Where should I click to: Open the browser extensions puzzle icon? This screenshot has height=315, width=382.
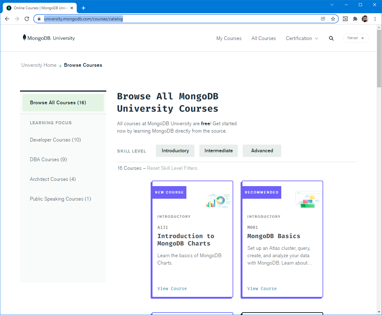click(x=355, y=19)
